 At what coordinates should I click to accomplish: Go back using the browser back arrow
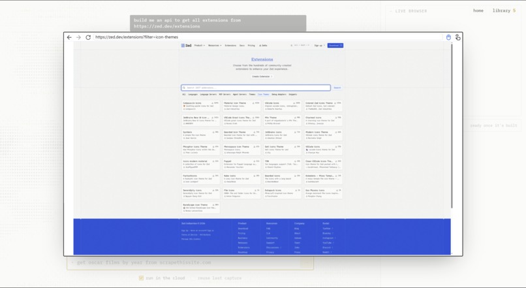click(x=69, y=37)
